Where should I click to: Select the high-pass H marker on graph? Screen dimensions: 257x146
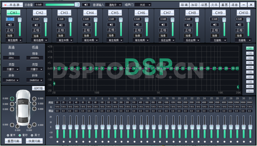coord(54,84)
